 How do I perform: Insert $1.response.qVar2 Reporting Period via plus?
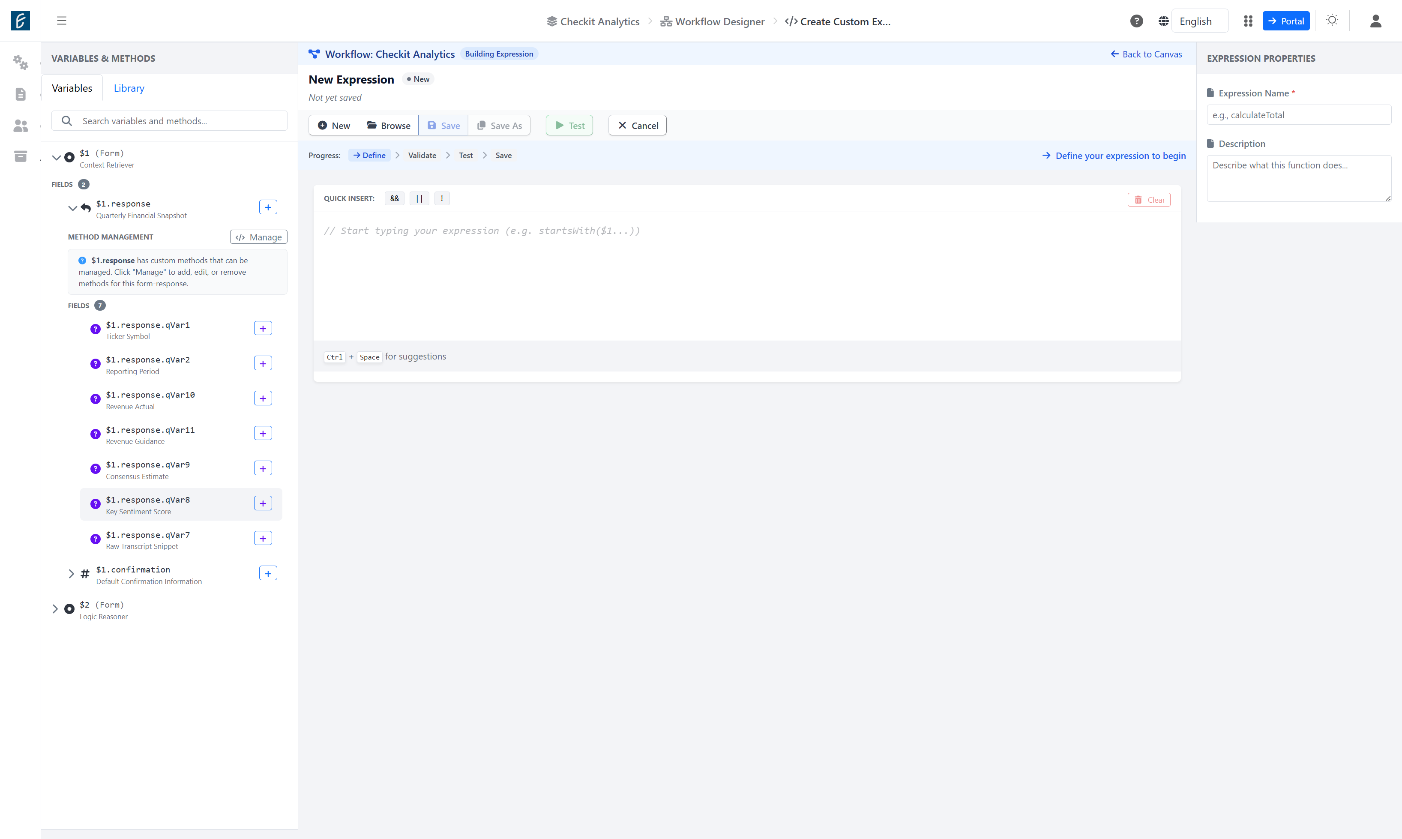coord(263,363)
